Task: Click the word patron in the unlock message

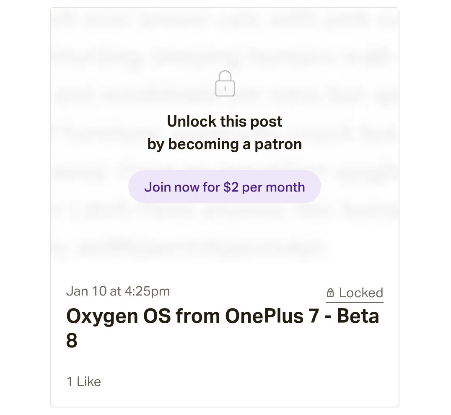Action: pyautogui.click(x=278, y=145)
